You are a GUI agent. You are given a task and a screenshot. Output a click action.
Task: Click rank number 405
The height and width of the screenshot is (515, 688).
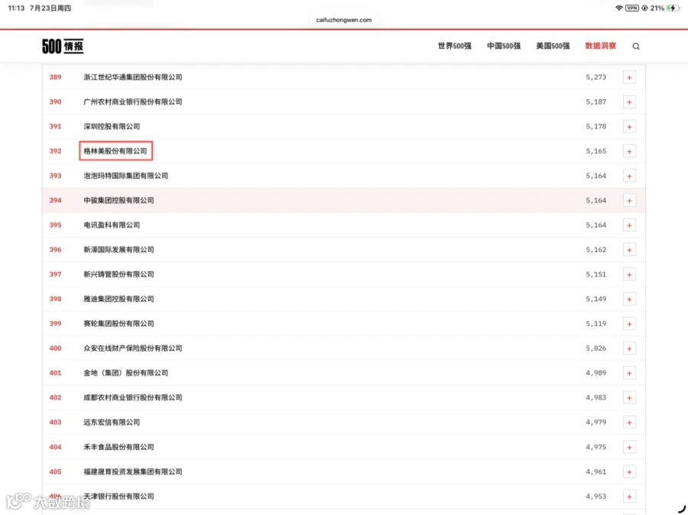55,471
